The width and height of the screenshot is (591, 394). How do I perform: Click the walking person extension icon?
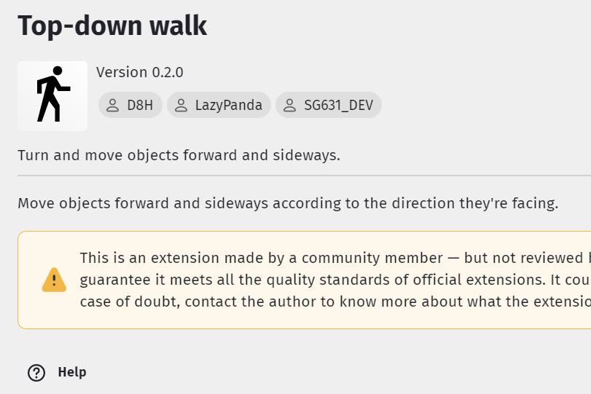point(52,96)
